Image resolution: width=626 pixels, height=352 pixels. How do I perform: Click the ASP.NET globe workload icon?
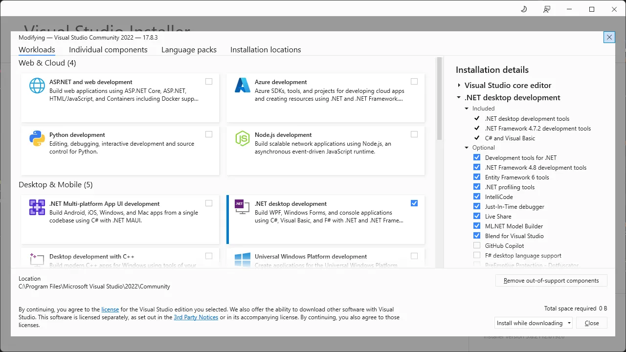pyautogui.click(x=37, y=86)
